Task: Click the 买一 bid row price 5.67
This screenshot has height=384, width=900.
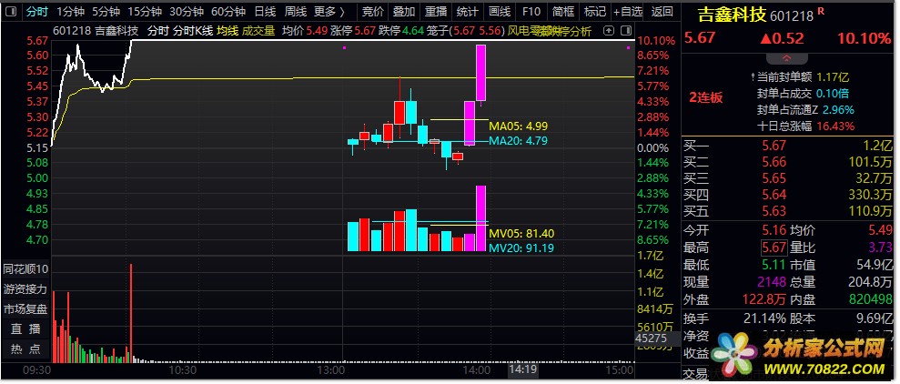Action: click(774, 146)
